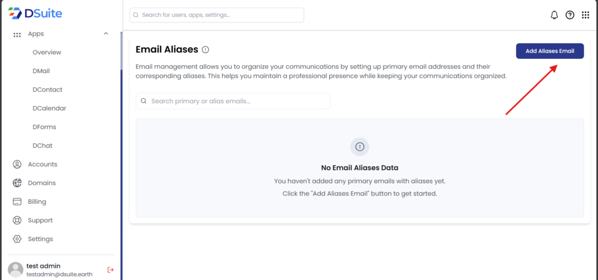
Task: Open the Overview menu item
Action: (x=47, y=52)
